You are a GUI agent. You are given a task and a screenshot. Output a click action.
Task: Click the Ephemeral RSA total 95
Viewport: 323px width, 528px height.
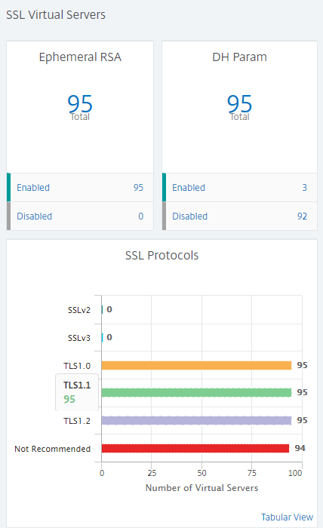pyautogui.click(x=80, y=104)
